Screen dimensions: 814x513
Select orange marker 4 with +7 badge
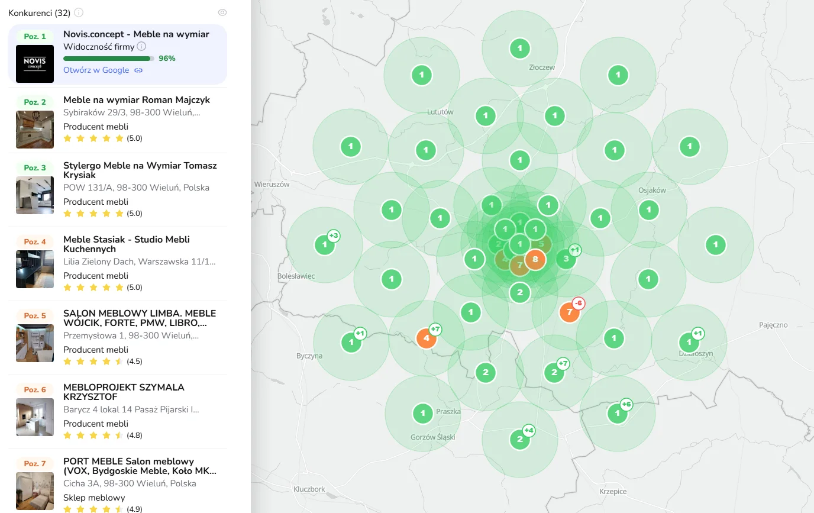pos(426,338)
